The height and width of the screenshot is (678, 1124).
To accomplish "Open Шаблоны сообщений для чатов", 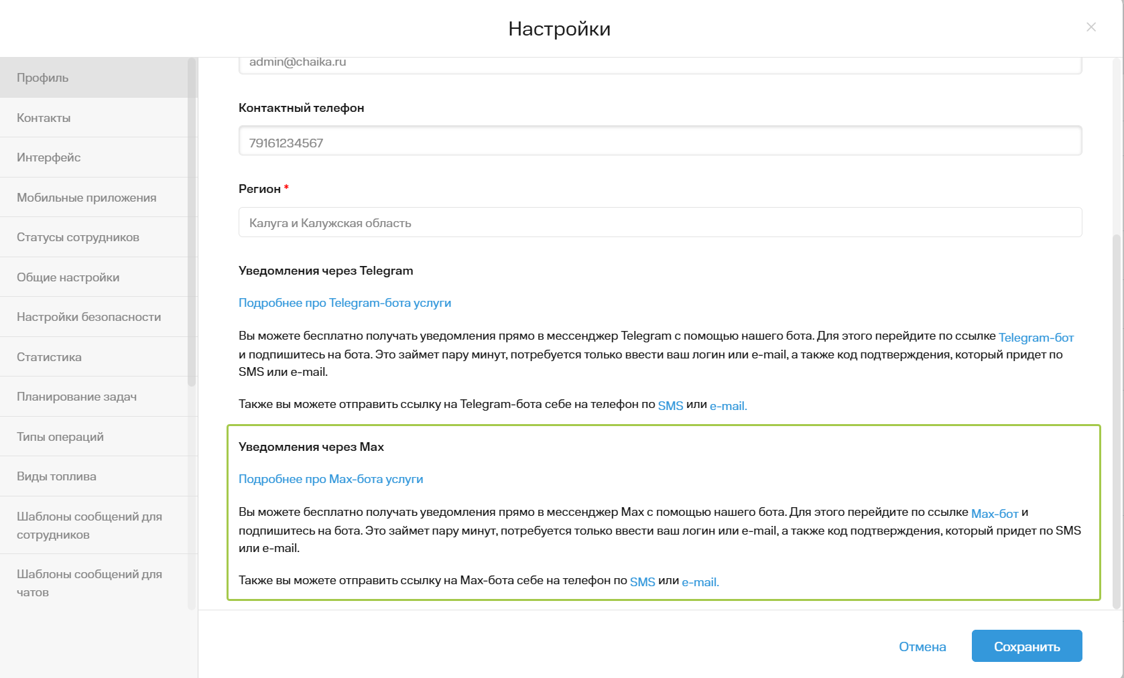I will 94,583.
